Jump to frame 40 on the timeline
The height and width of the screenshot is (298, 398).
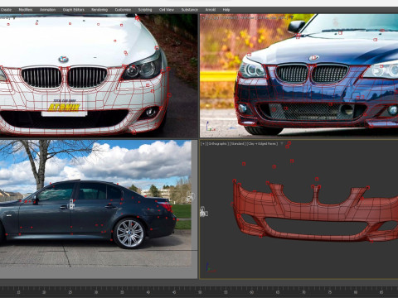pyautogui.click(x=148, y=292)
